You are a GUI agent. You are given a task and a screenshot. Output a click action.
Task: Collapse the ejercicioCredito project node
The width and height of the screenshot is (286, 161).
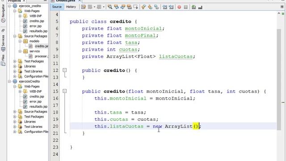click(x=9, y=81)
